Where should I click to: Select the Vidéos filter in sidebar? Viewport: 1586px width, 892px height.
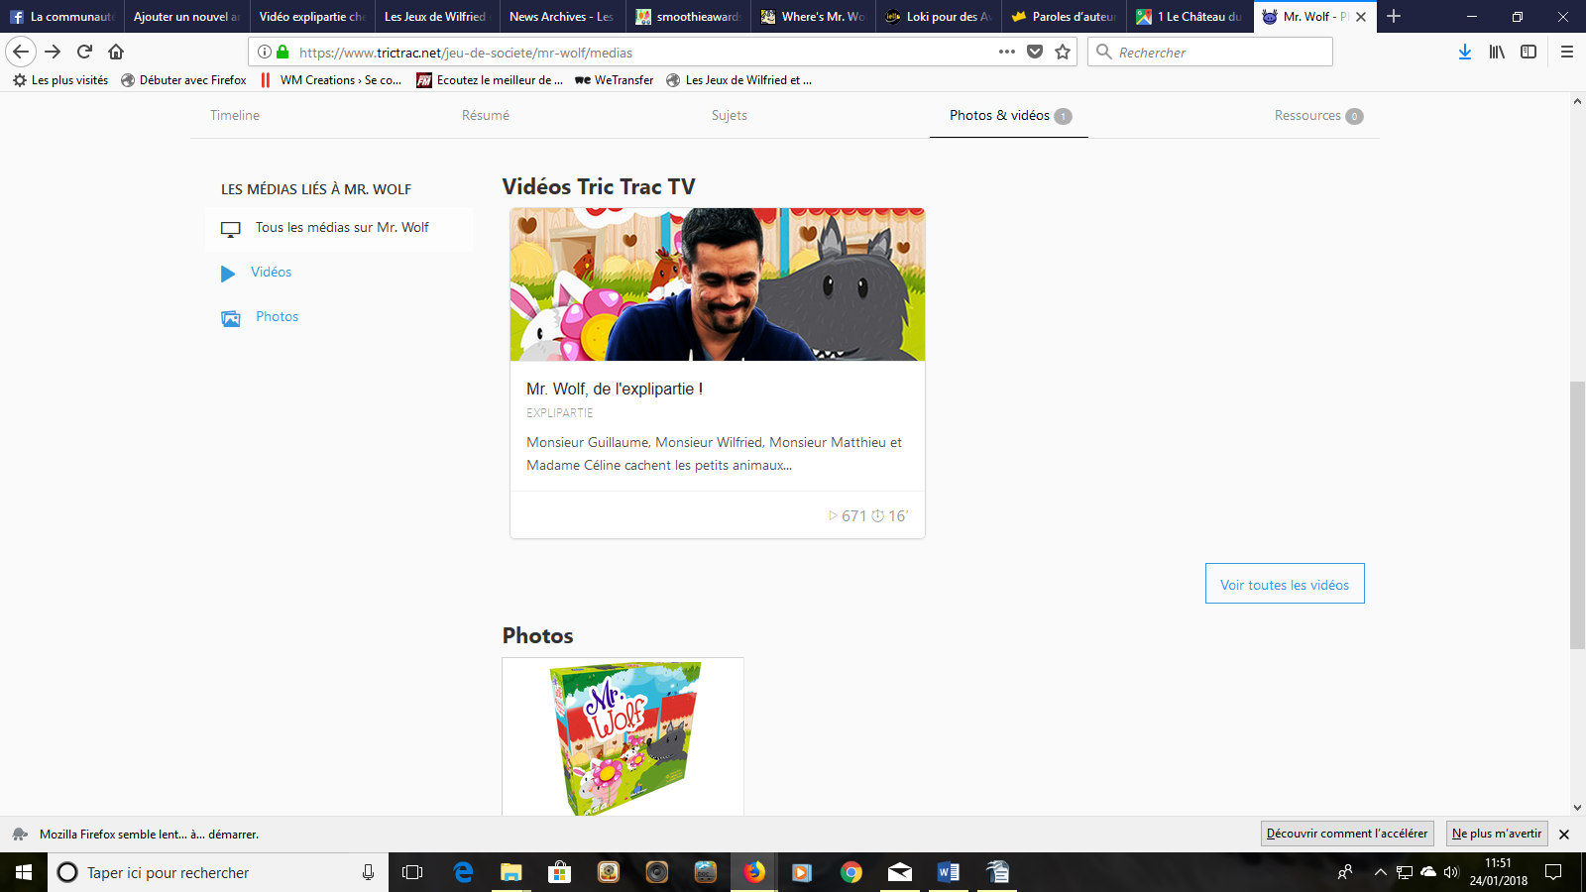271,273
